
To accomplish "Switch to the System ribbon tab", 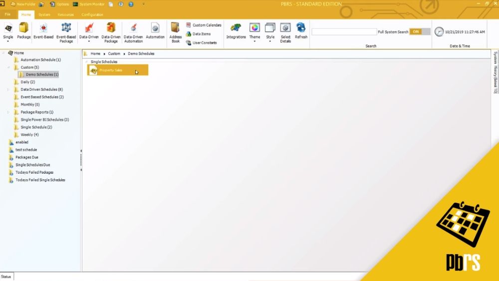I will [x=44, y=14].
